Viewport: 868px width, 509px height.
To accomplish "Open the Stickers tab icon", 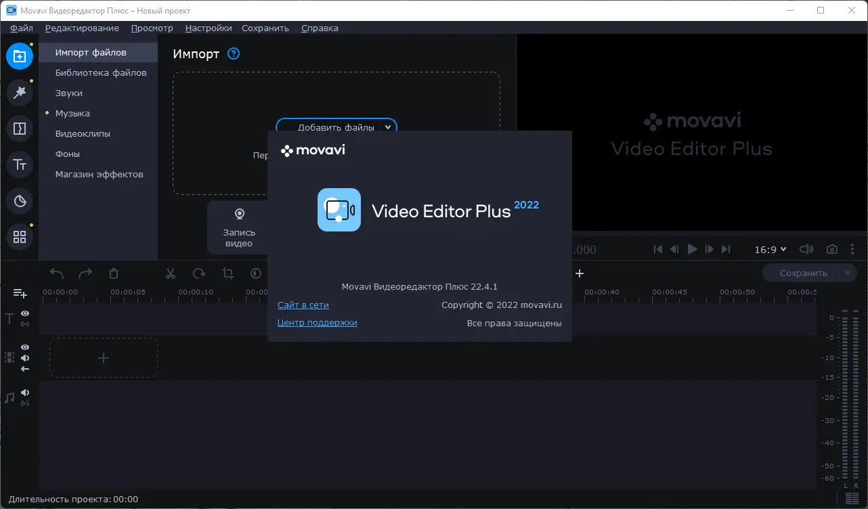I will pyautogui.click(x=20, y=200).
